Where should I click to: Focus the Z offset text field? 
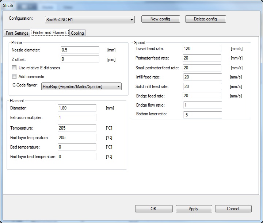[80, 59]
